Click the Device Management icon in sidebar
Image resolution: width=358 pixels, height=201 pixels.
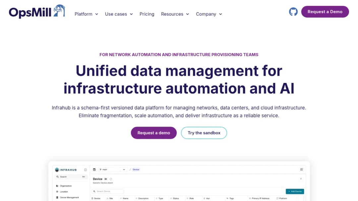57,197
